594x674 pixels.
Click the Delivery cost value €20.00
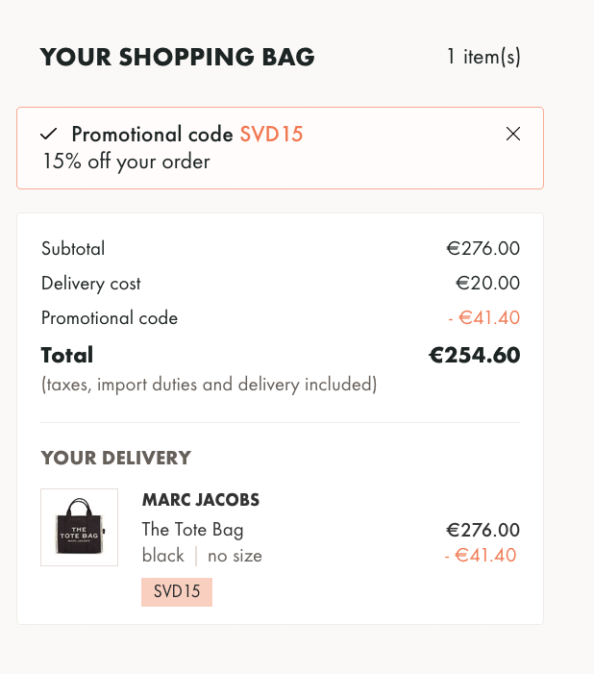(x=488, y=284)
